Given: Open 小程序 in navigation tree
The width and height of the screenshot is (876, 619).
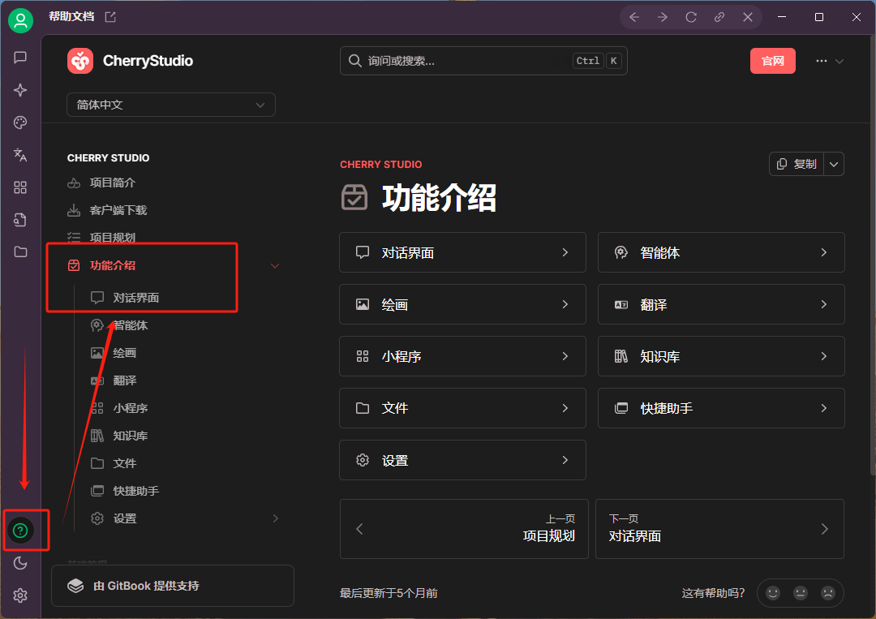Looking at the screenshot, I should (130, 408).
